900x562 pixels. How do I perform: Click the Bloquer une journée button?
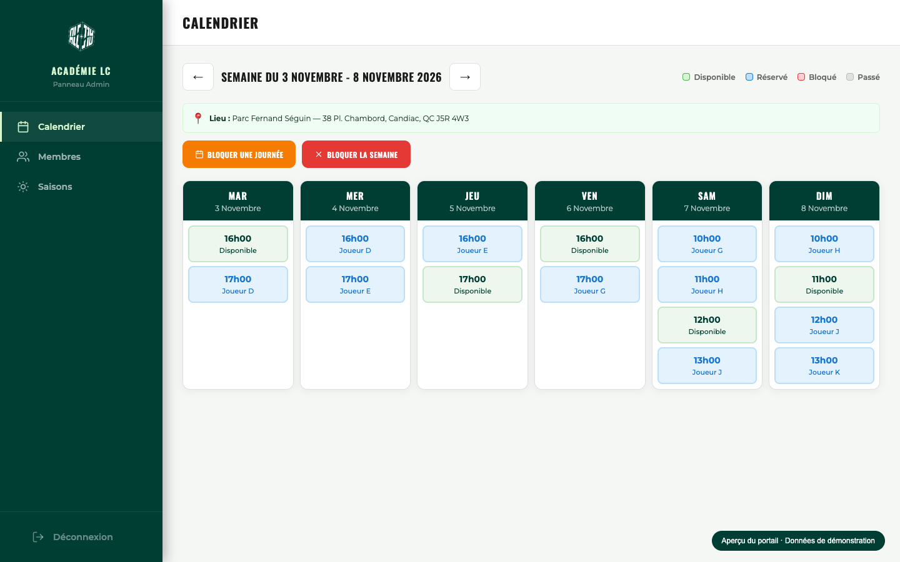[x=239, y=154]
